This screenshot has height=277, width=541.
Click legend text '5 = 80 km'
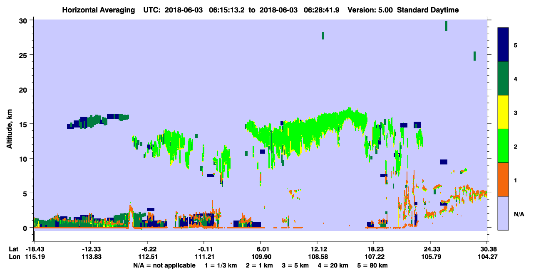pos(373,265)
